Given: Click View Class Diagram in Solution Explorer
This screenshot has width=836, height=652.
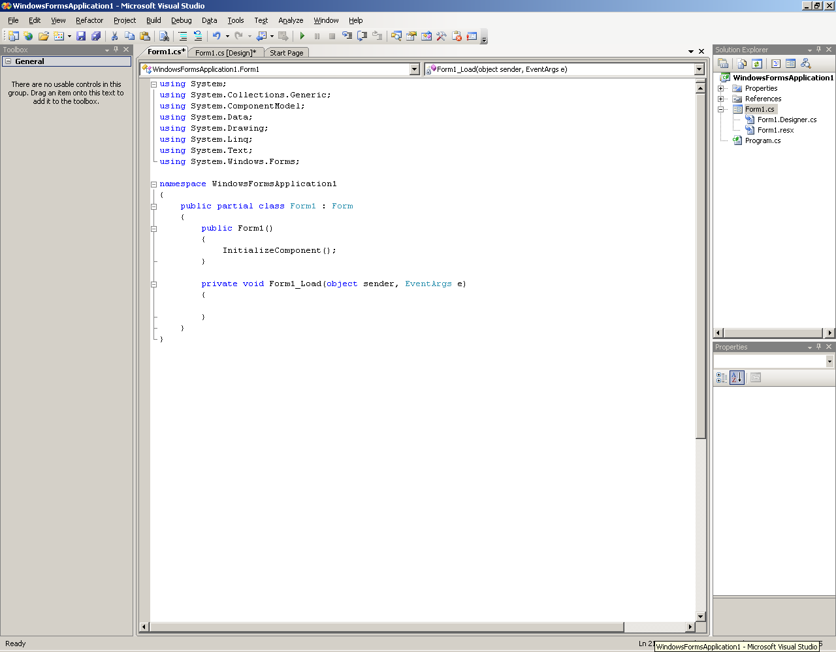Looking at the screenshot, I should coord(805,63).
